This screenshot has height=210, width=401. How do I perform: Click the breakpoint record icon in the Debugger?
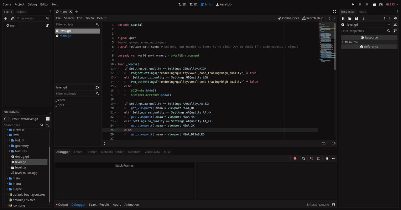pyautogui.click(x=295, y=158)
